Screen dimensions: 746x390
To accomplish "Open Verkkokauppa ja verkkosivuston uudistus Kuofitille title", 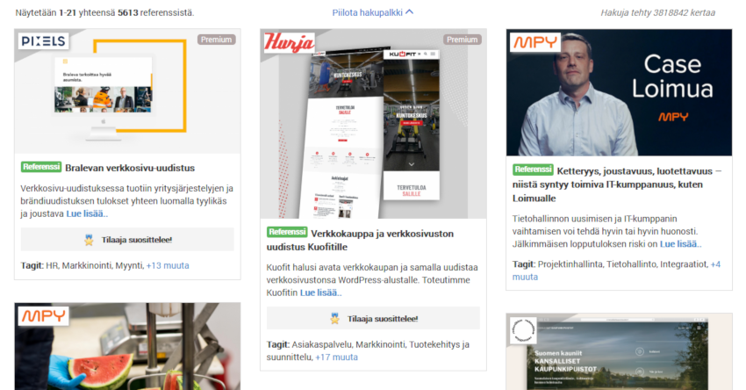I will pyautogui.click(x=360, y=241).
